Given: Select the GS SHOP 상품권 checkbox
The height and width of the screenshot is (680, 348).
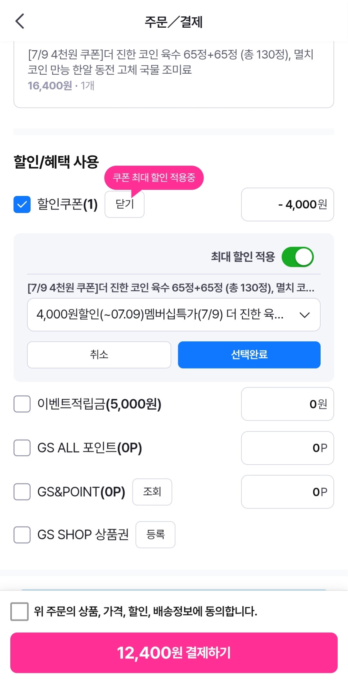Looking at the screenshot, I should coord(22,535).
